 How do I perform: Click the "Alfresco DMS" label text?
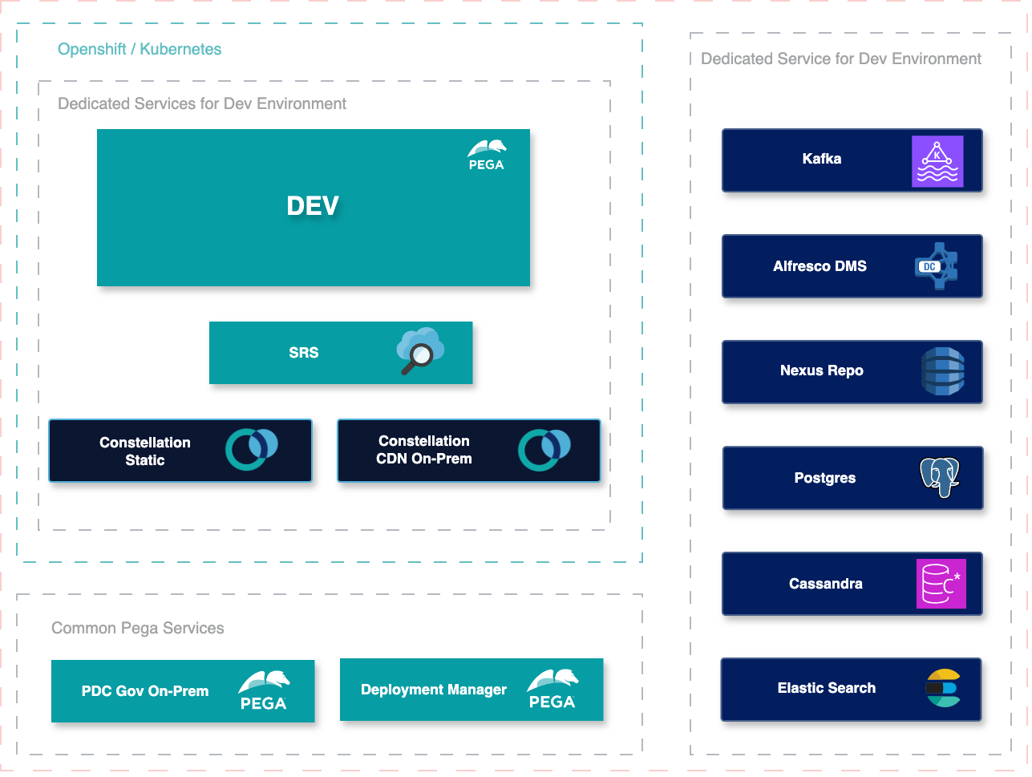(820, 266)
